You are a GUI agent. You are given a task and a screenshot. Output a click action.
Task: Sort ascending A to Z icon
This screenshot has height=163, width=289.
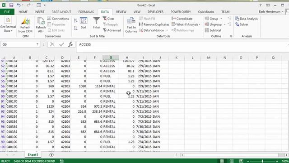click(x=76, y=20)
